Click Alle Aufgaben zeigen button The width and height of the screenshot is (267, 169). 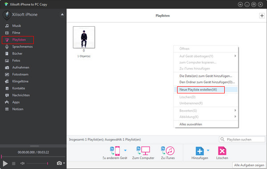pos(249,165)
